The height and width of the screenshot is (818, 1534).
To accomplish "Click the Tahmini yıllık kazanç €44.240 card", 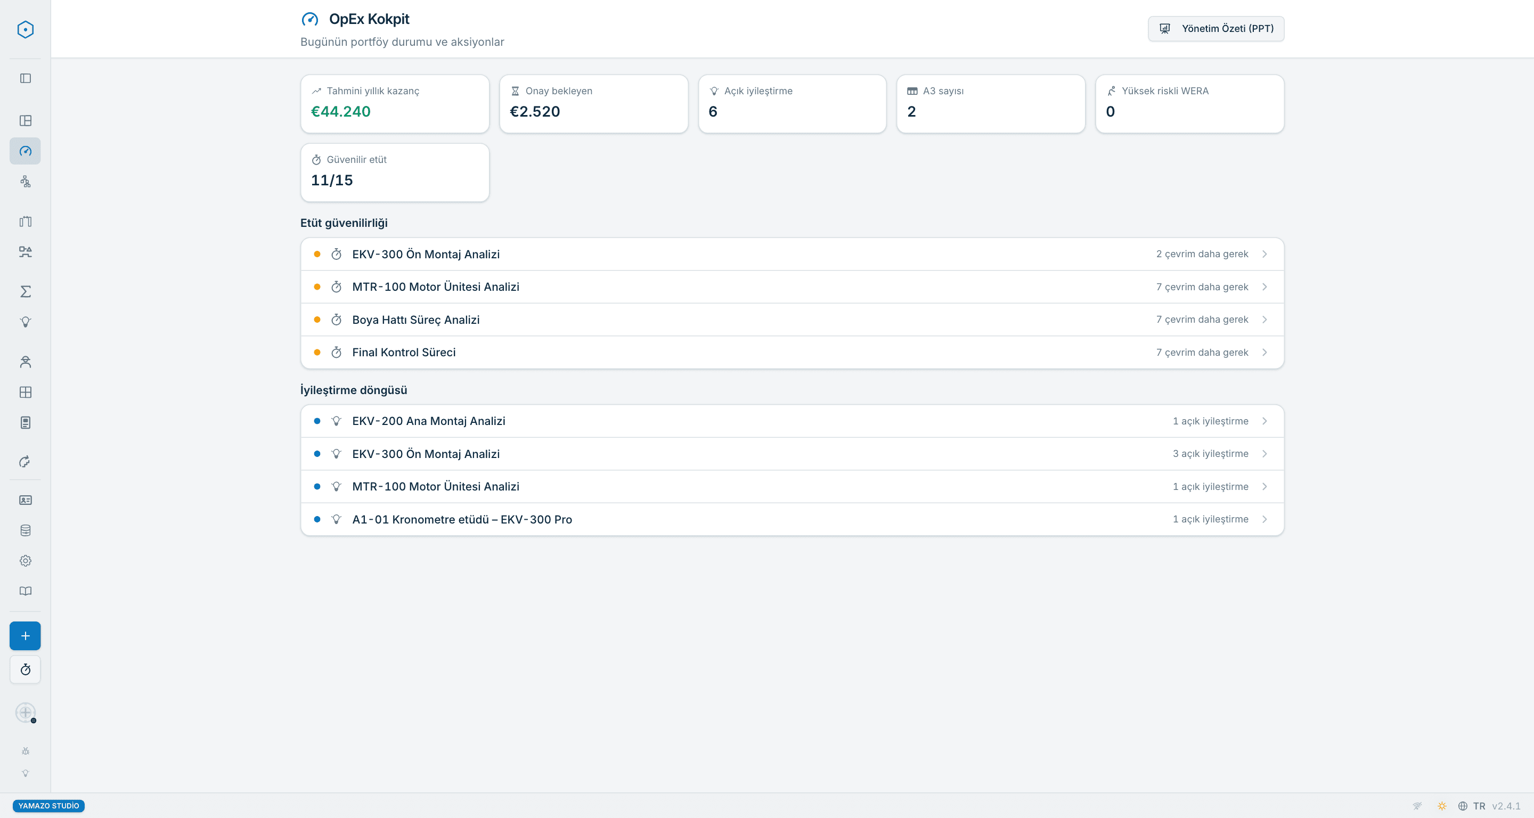I will tap(395, 104).
